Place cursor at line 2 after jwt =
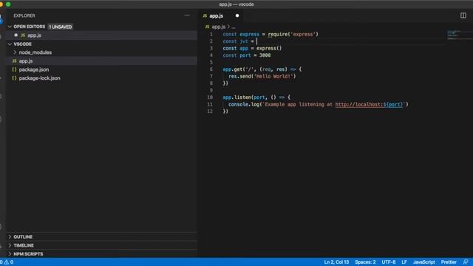Viewport: 473px width, 266px height. (256, 41)
